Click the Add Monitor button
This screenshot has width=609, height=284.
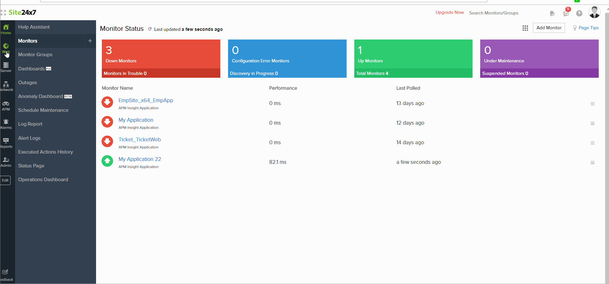(549, 28)
